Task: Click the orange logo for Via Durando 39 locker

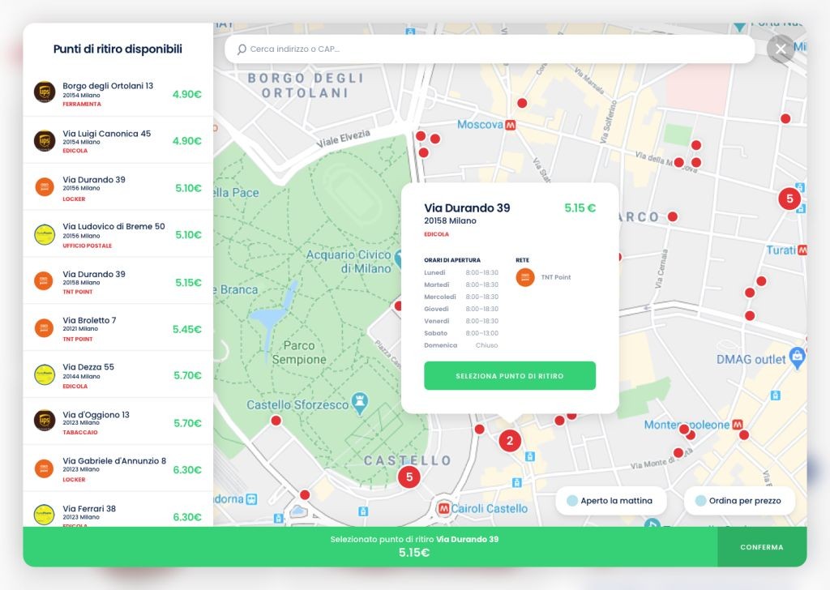Action: [x=45, y=186]
